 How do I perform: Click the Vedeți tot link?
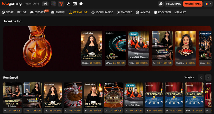[x=189, y=77]
